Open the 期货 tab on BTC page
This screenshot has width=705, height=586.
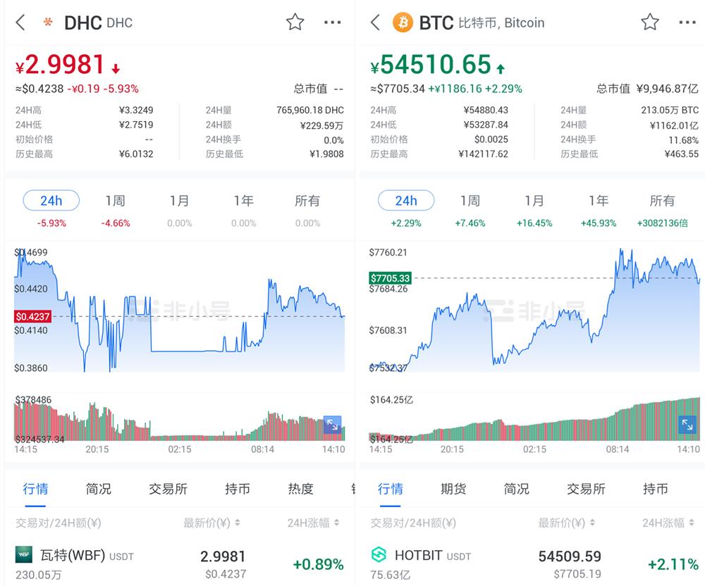pyautogui.click(x=453, y=489)
